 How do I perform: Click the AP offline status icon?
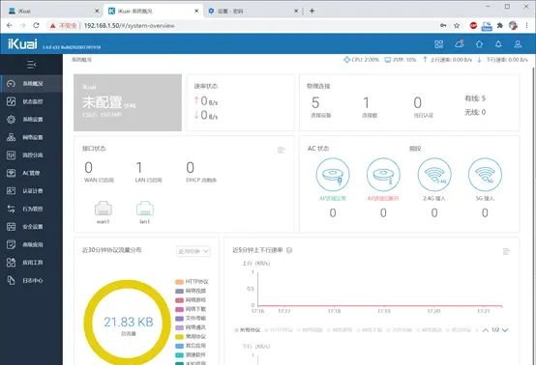tap(383, 175)
